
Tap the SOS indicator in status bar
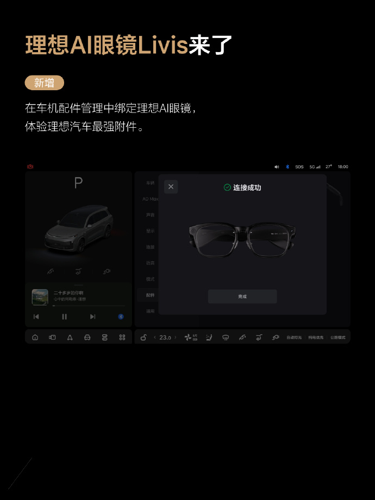click(299, 167)
